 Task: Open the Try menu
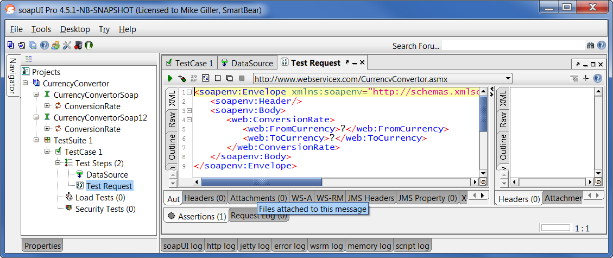104,29
